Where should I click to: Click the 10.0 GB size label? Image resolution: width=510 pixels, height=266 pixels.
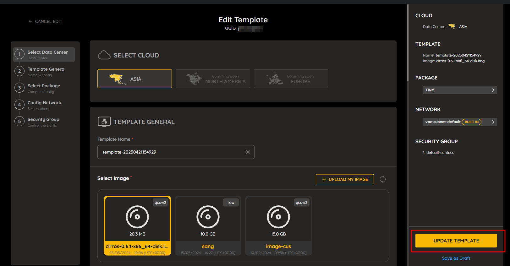point(208,234)
